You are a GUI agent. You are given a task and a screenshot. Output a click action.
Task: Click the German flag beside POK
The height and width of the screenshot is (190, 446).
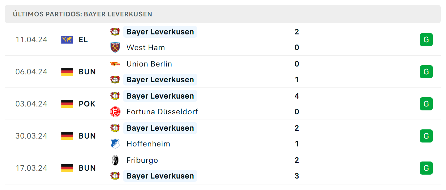(x=67, y=104)
